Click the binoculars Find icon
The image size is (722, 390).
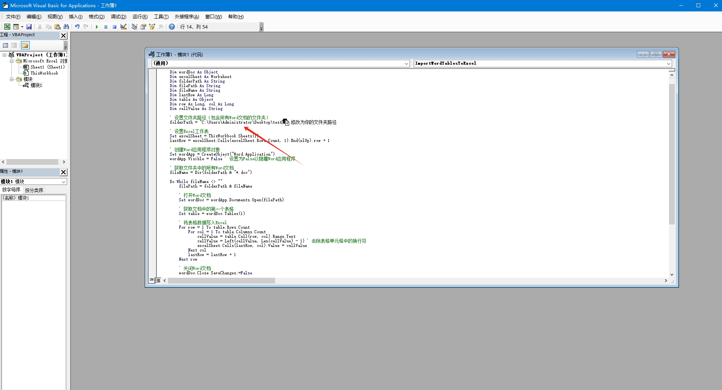click(x=66, y=27)
